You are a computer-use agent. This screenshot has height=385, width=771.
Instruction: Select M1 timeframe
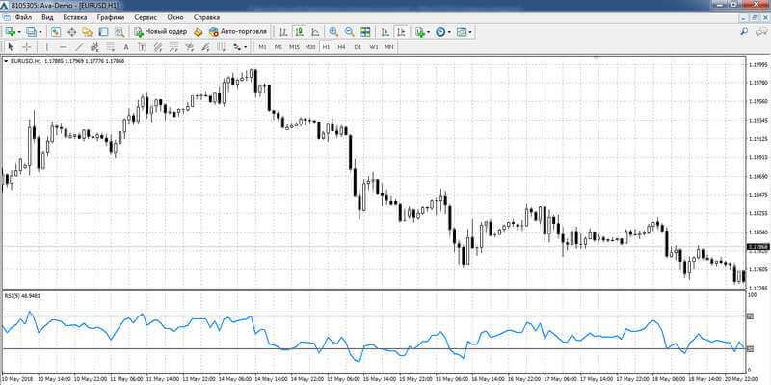(262, 47)
